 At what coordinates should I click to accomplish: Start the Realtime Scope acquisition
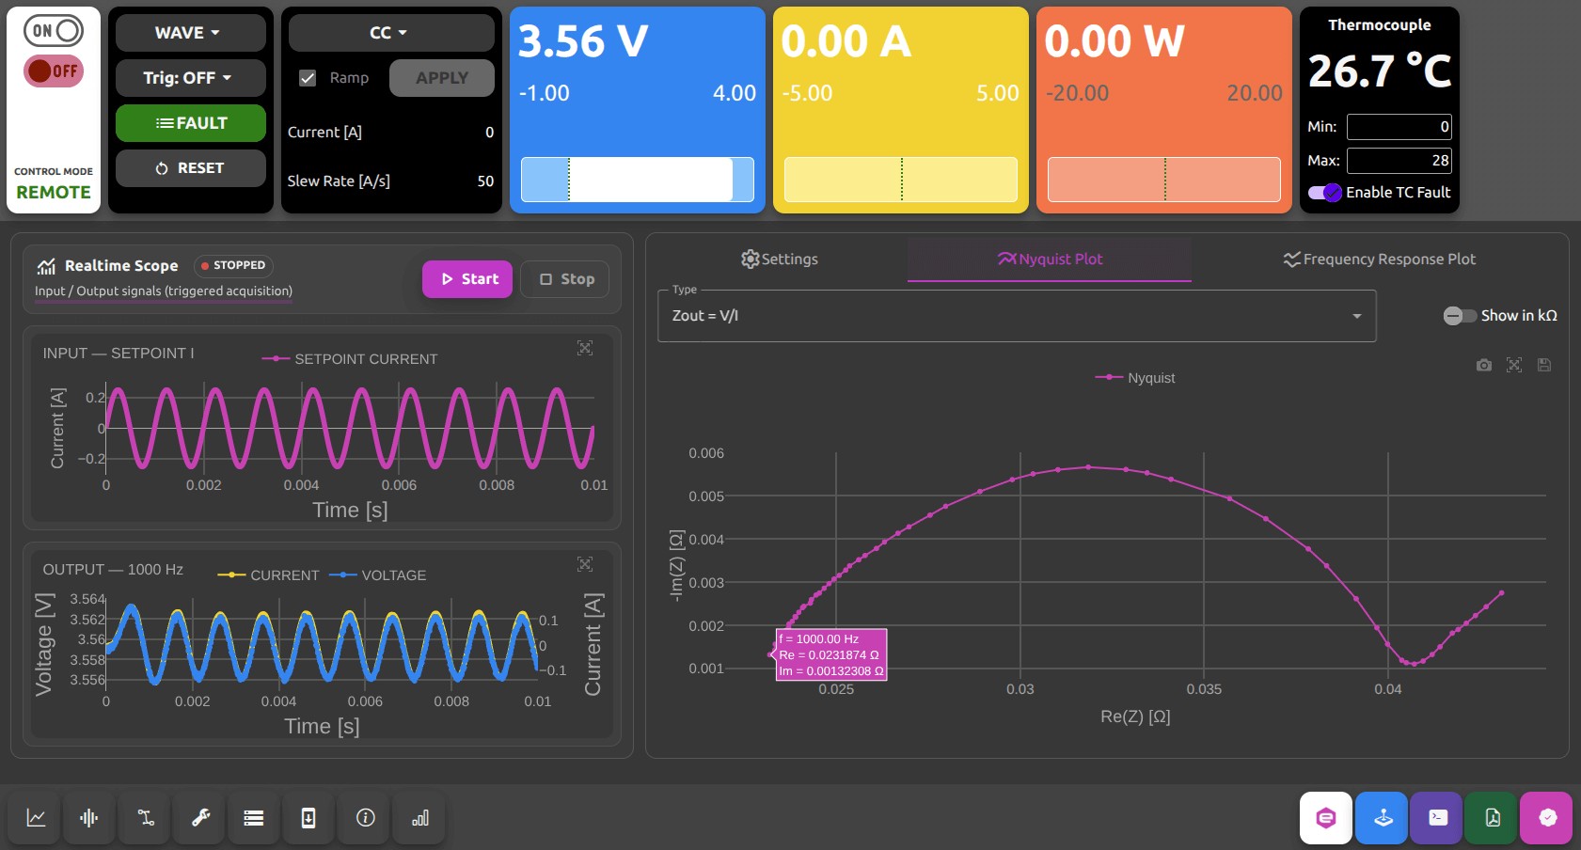pos(466,278)
